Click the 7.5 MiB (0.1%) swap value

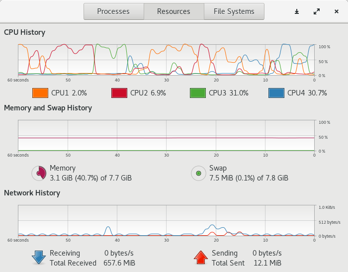[249, 178]
